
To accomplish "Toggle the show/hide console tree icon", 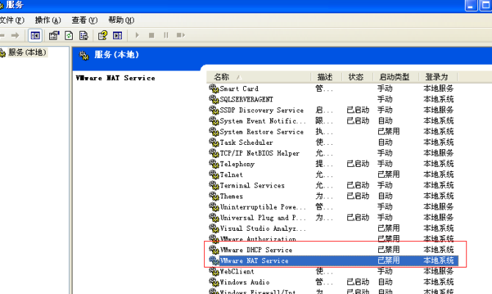I will pyautogui.click(x=35, y=35).
